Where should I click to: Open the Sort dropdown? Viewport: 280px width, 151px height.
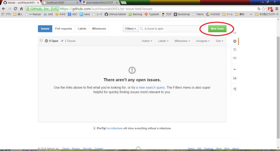pyautogui.click(x=219, y=41)
